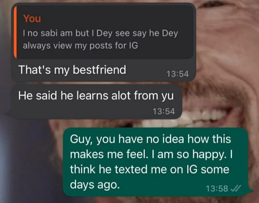Tap the orange "You" sender label
259x203 pixels.
pyautogui.click(x=32, y=18)
